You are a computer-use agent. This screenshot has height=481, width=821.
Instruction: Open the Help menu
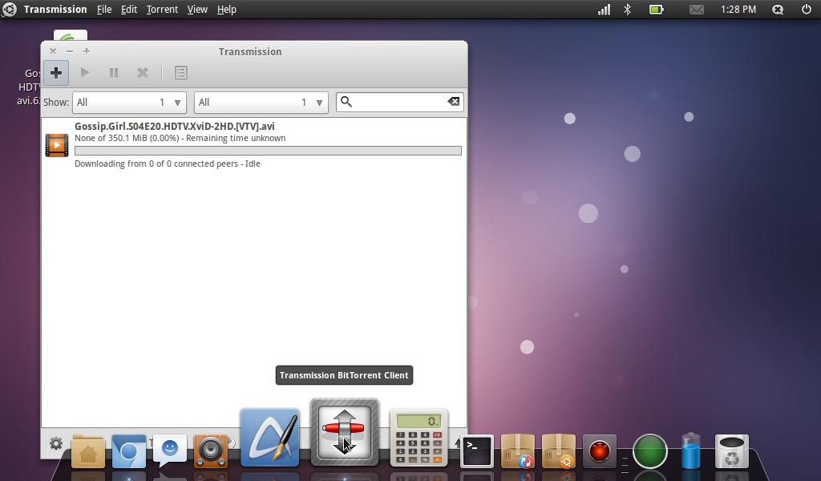tap(227, 10)
